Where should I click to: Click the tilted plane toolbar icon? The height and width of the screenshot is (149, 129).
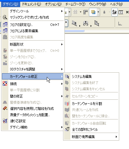pos(97,23)
